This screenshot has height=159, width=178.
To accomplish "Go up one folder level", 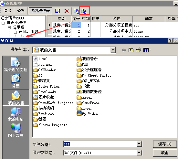I will (x=131, y=50).
